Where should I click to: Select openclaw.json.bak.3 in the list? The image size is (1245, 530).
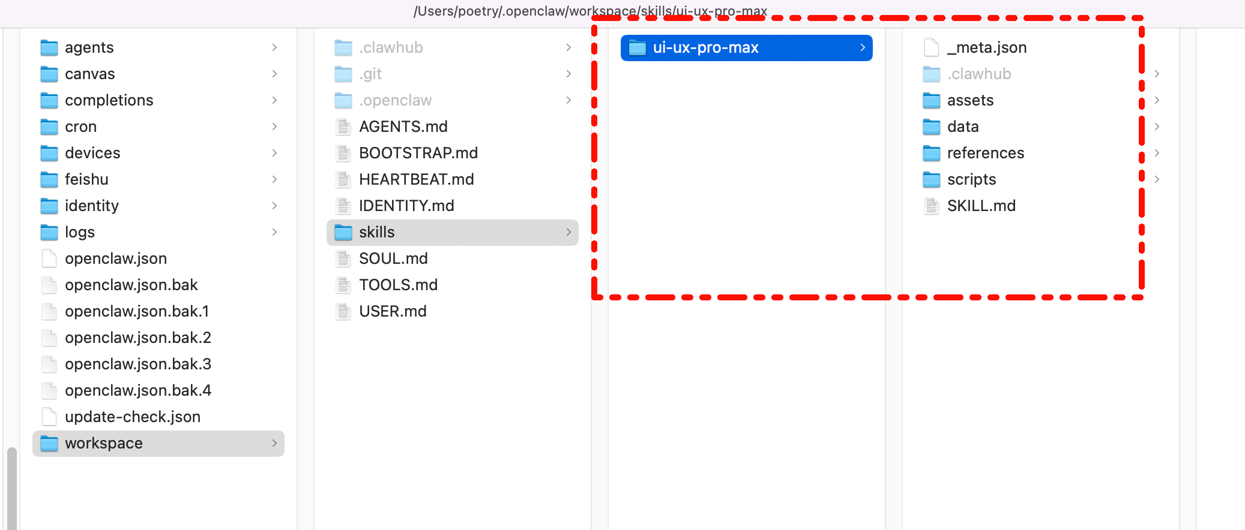[138, 364]
